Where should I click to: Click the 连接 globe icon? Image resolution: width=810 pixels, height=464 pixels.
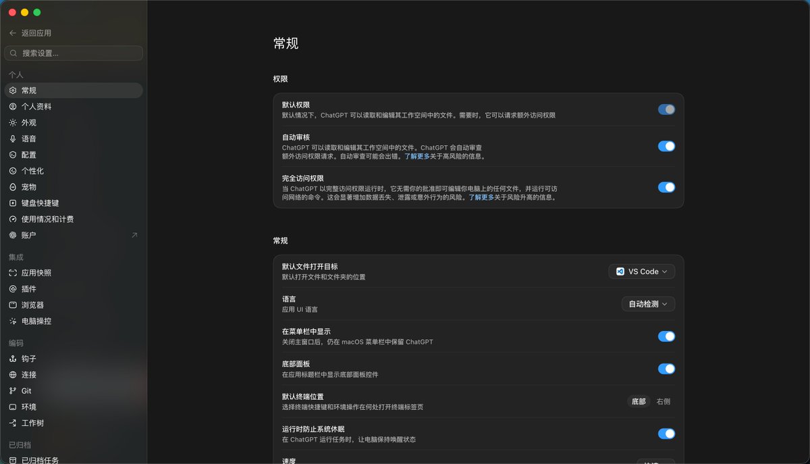13,375
